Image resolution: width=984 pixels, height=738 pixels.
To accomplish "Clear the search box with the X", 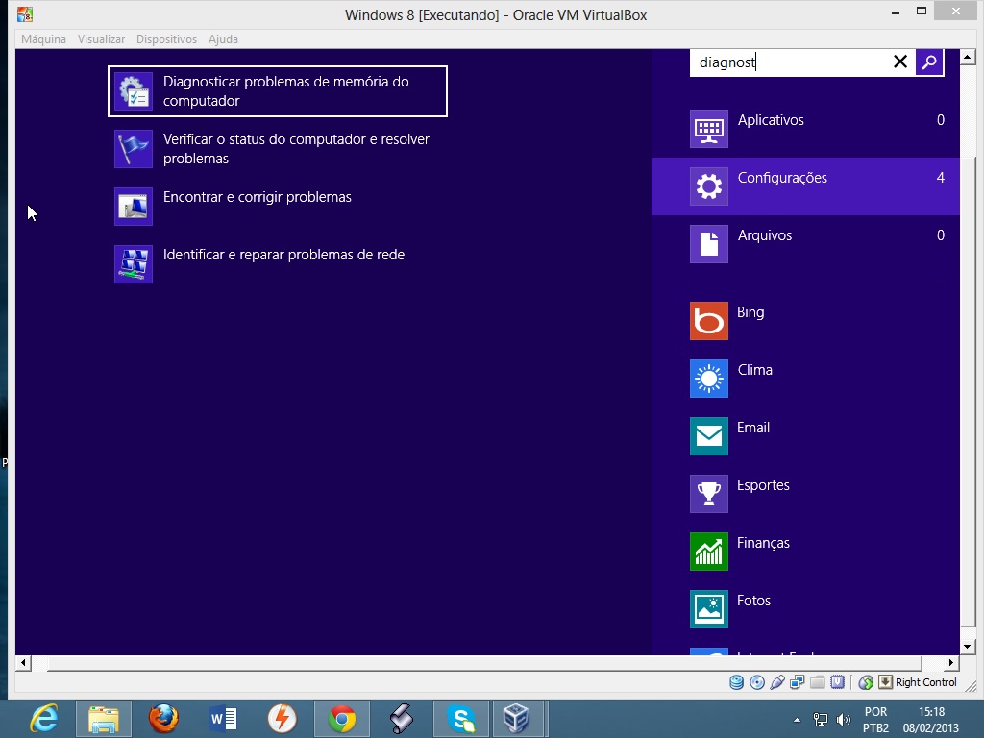I will tap(899, 61).
